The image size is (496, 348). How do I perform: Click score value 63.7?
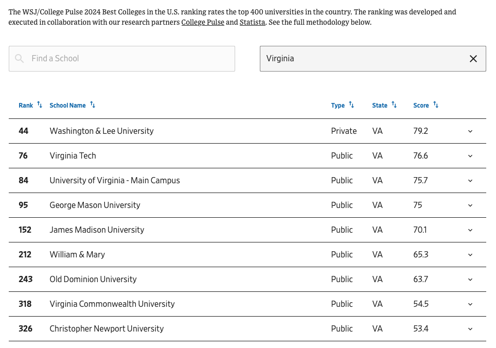(421, 279)
